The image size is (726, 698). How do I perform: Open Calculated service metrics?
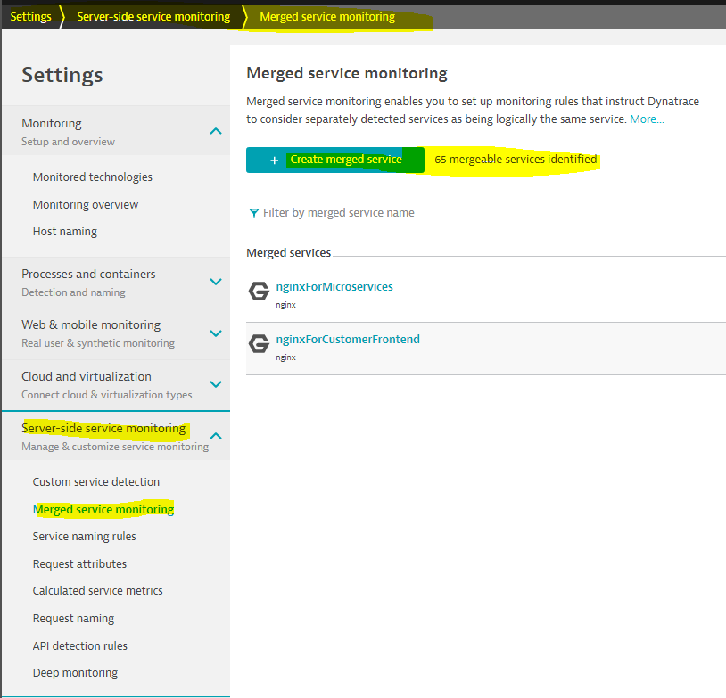(98, 591)
